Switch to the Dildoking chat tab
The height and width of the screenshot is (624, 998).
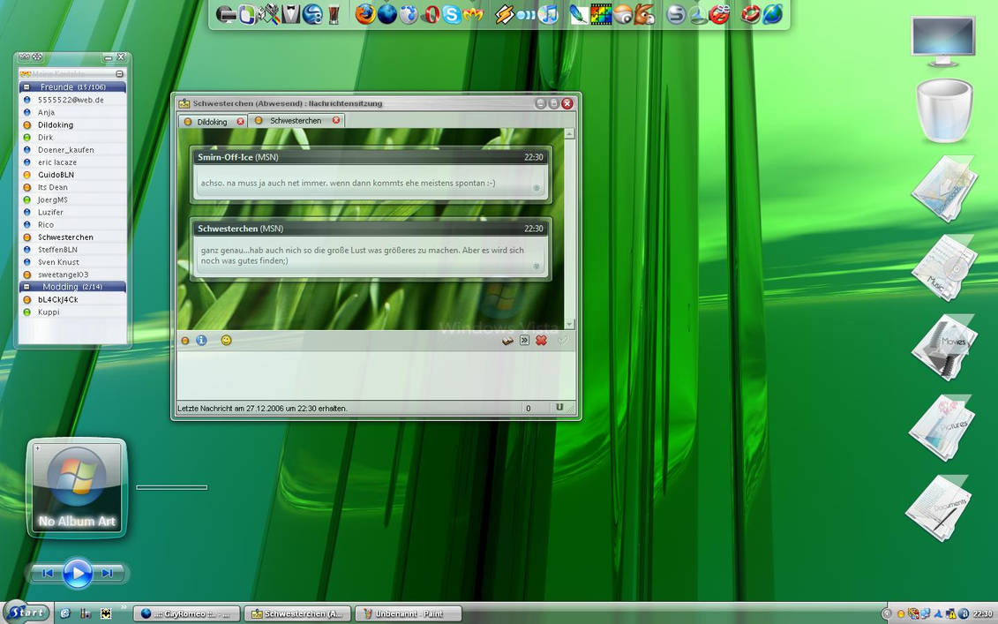coord(212,121)
